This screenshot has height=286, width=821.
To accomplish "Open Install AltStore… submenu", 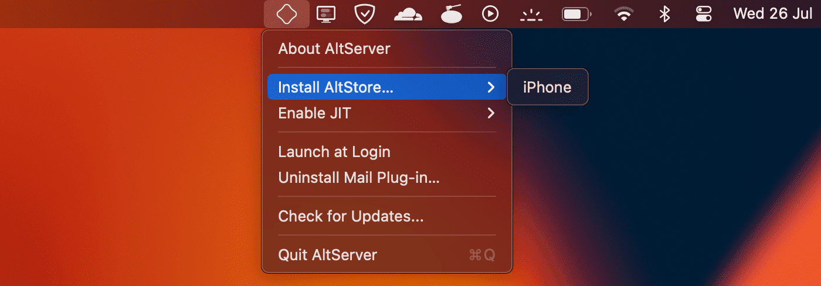I will pyautogui.click(x=387, y=87).
